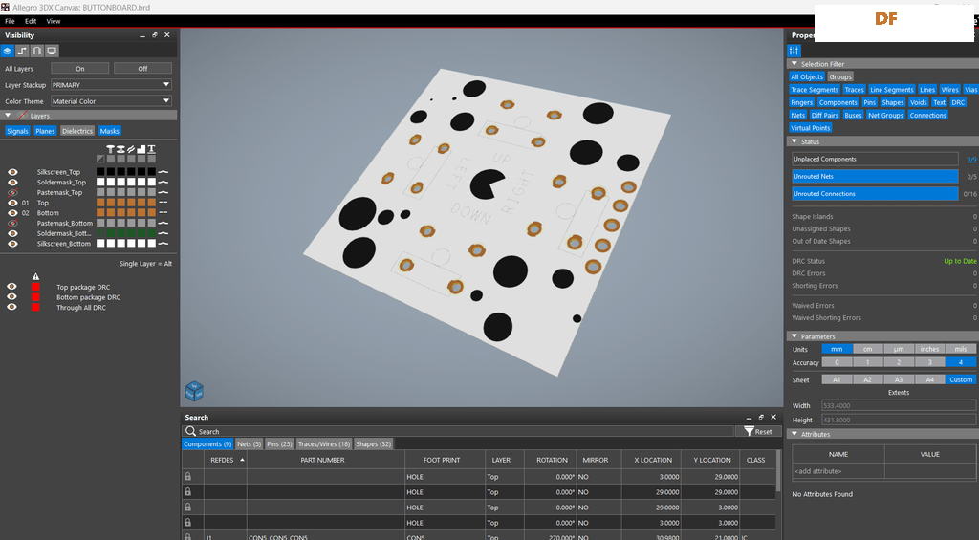979x540 pixels.
Task: Click the Reset filter button
Action: [758, 431]
